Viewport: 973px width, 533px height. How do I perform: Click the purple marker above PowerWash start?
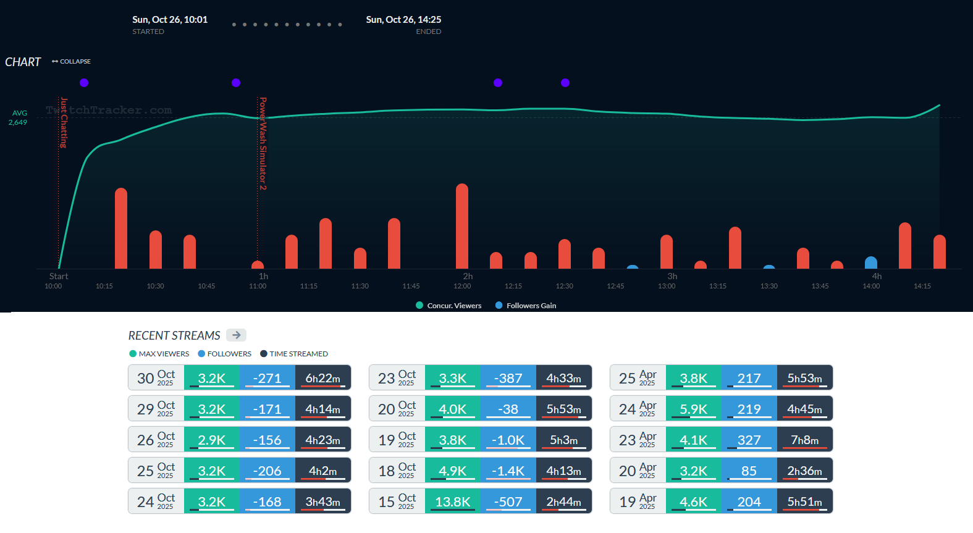(236, 83)
